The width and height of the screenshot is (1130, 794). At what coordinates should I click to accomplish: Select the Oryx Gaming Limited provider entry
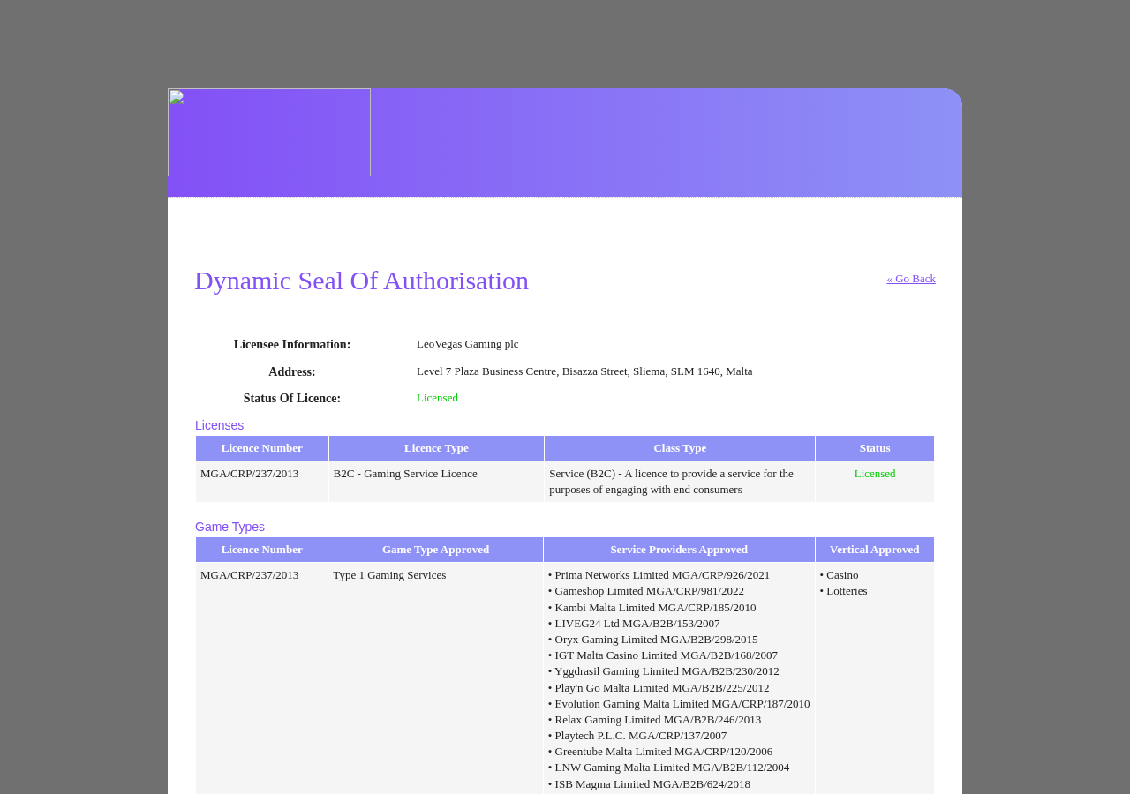coord(653,640)
